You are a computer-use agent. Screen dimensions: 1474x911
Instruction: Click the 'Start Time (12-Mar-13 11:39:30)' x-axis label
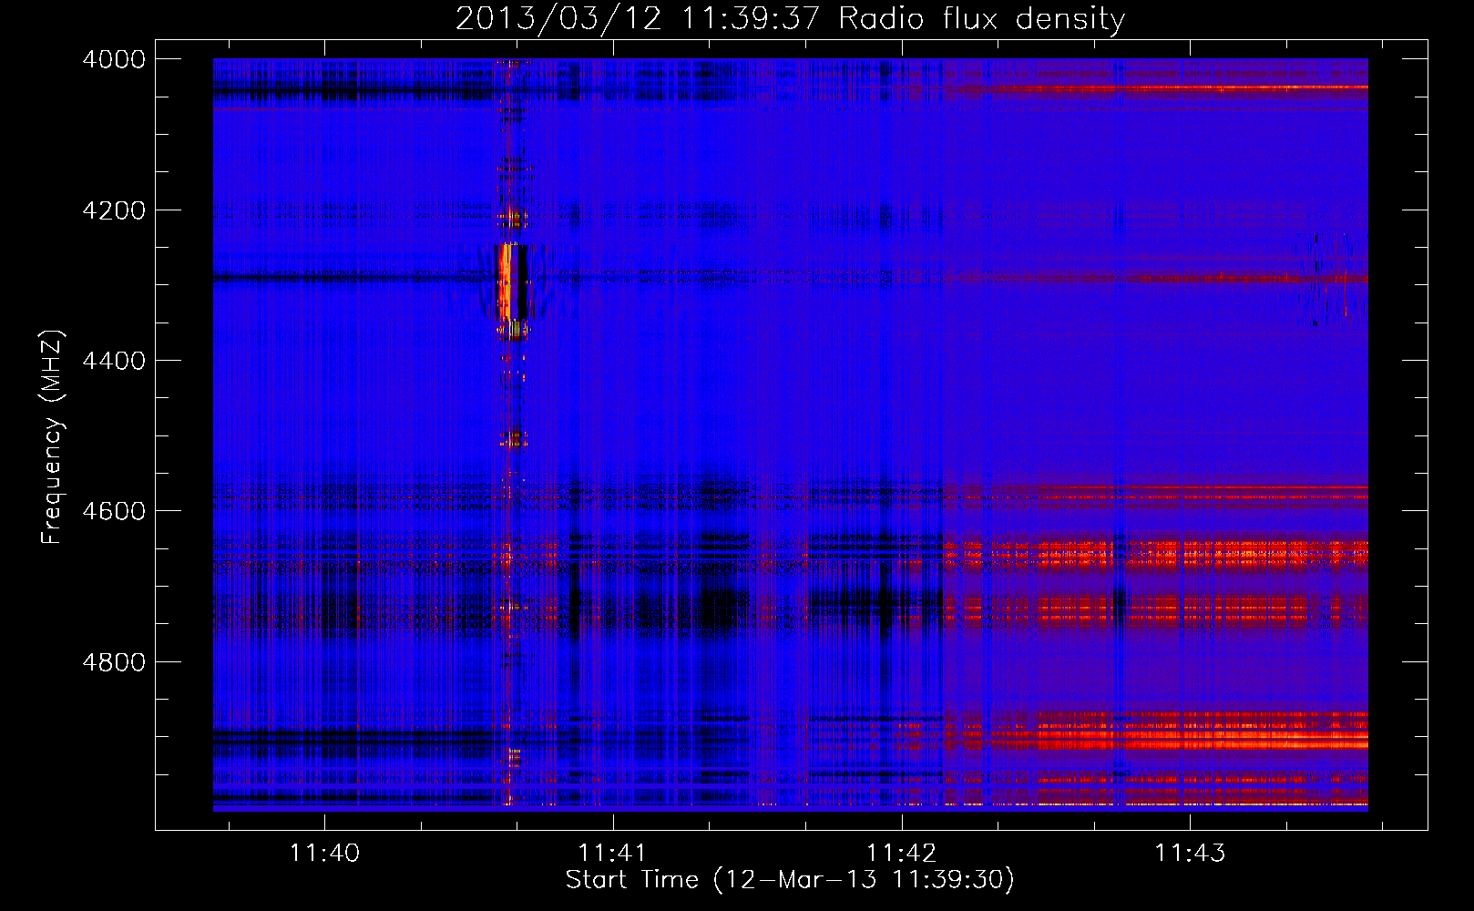790,880
